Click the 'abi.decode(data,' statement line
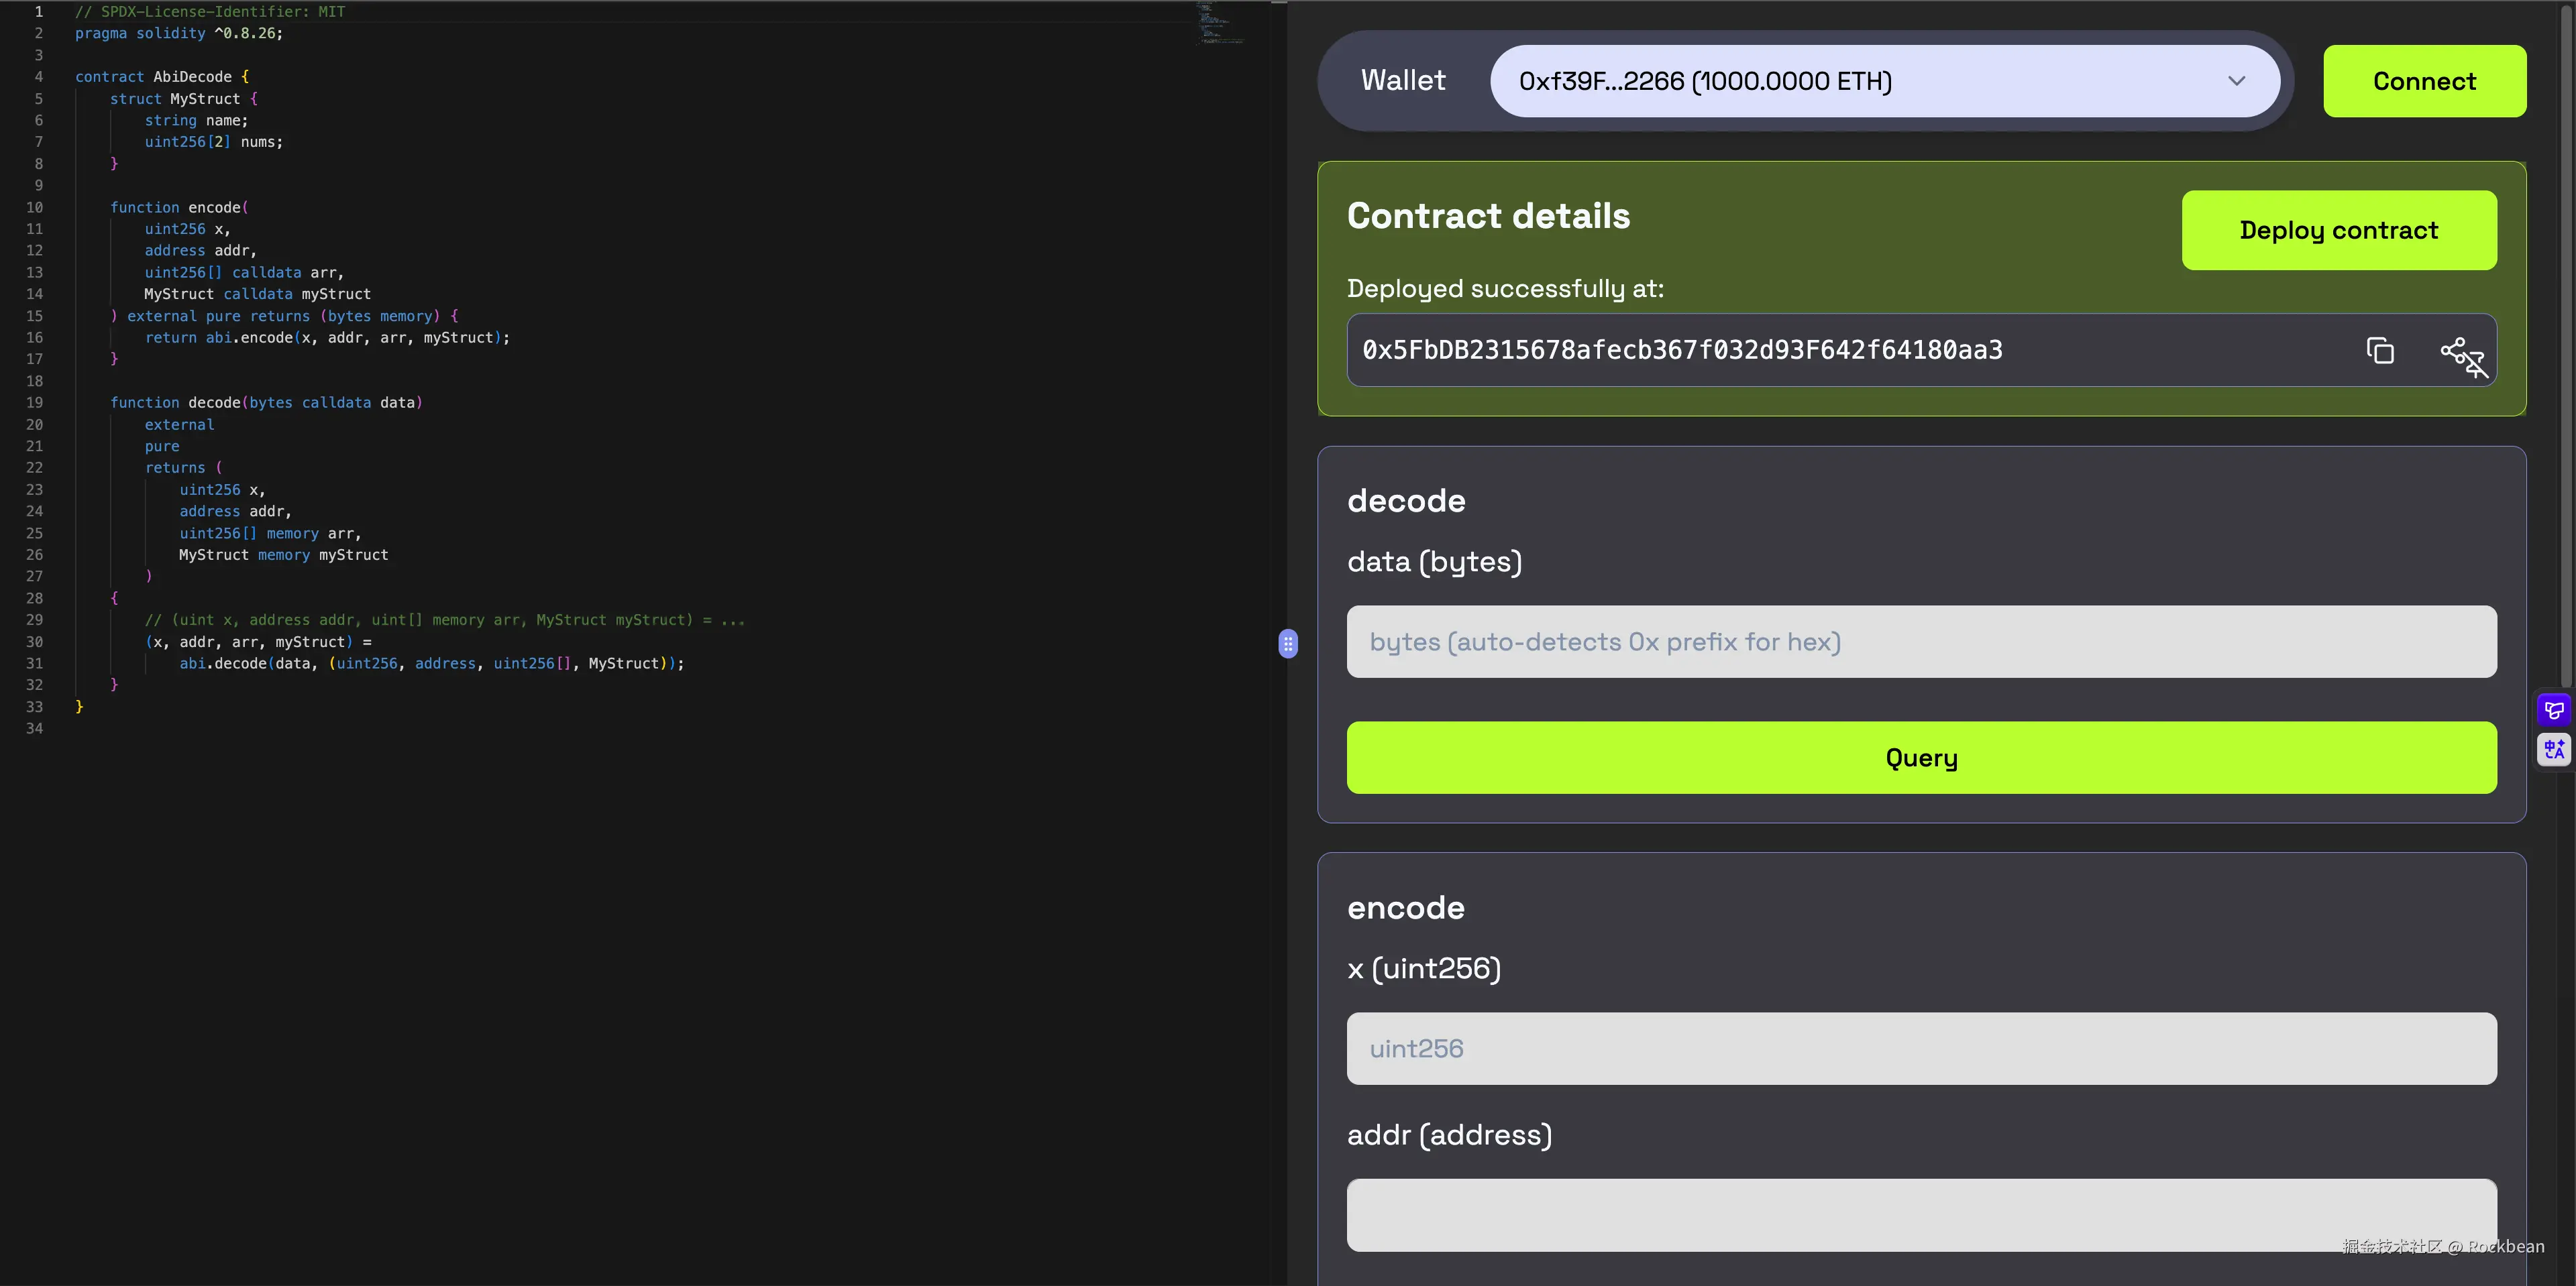 tap(432, 664)
